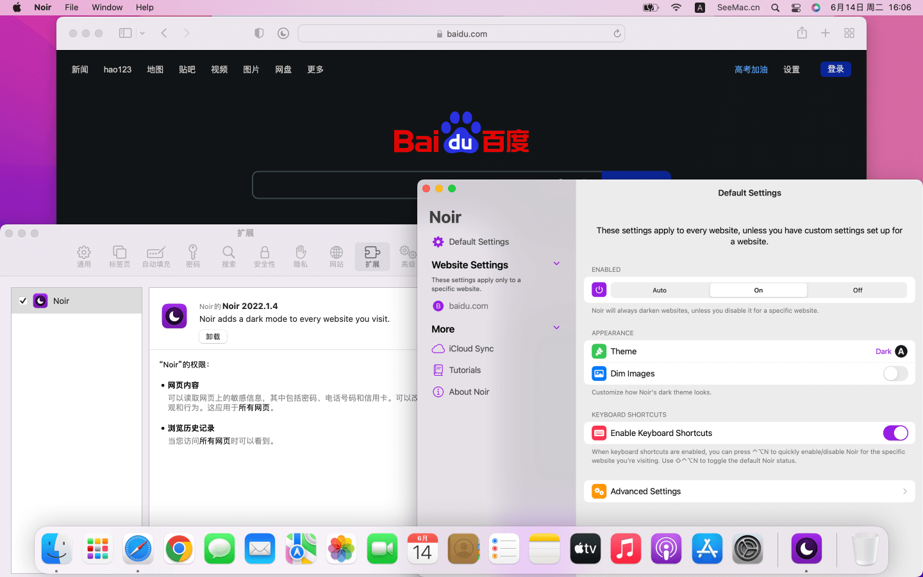Viewport: 923px width, 577px height.
Task: Open the File menu
Action: [x=72, y=8]
